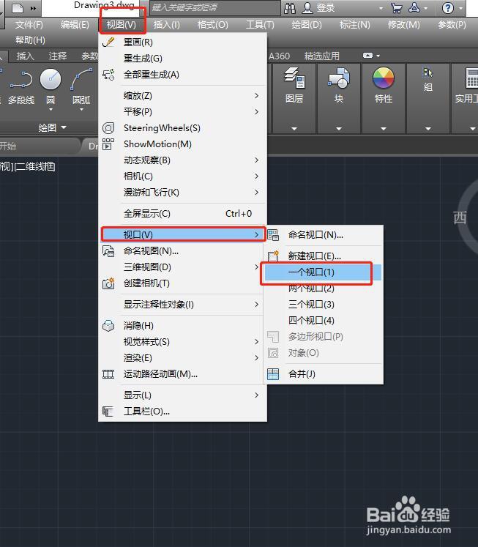This screenshot has height=547, width=478.
Task: Expand the Render (渲染) submenu arrow
Action: tap(257, 357)
